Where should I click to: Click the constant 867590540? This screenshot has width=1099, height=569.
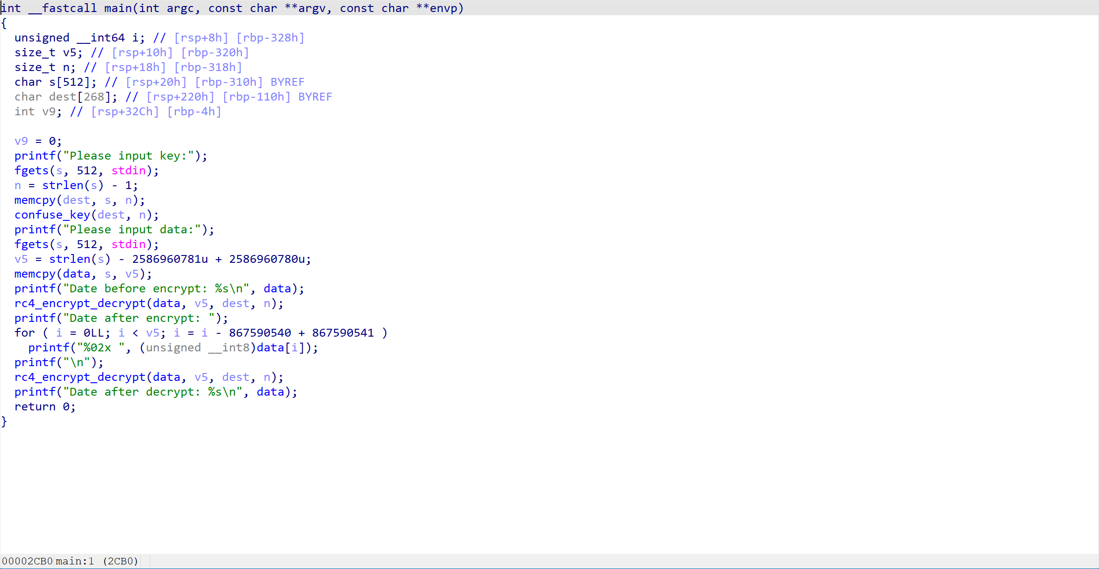click(x=260, y=333)
